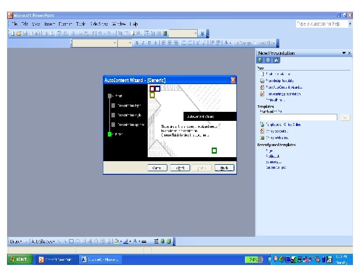Viewport: 363px width, 272px height.
Task: Click the Go button beside the search field
Action: (345, 117)
